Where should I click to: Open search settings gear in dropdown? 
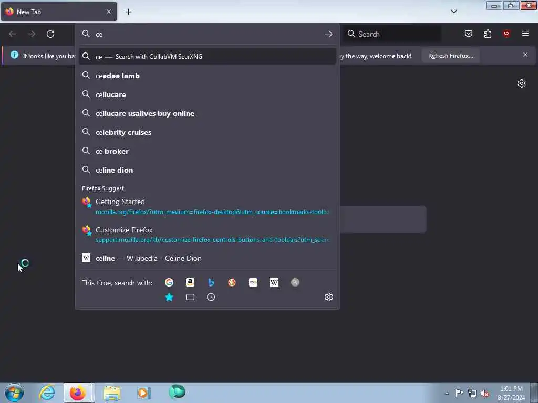click(329, 297)
